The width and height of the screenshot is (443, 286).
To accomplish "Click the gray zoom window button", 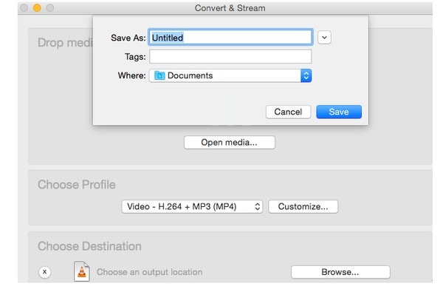I will pyautogui.click(x=50, y=7).
